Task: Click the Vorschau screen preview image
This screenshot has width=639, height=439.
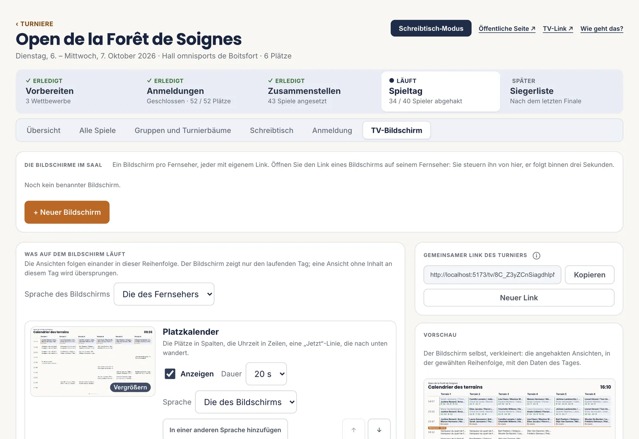Action: point(519,409)
